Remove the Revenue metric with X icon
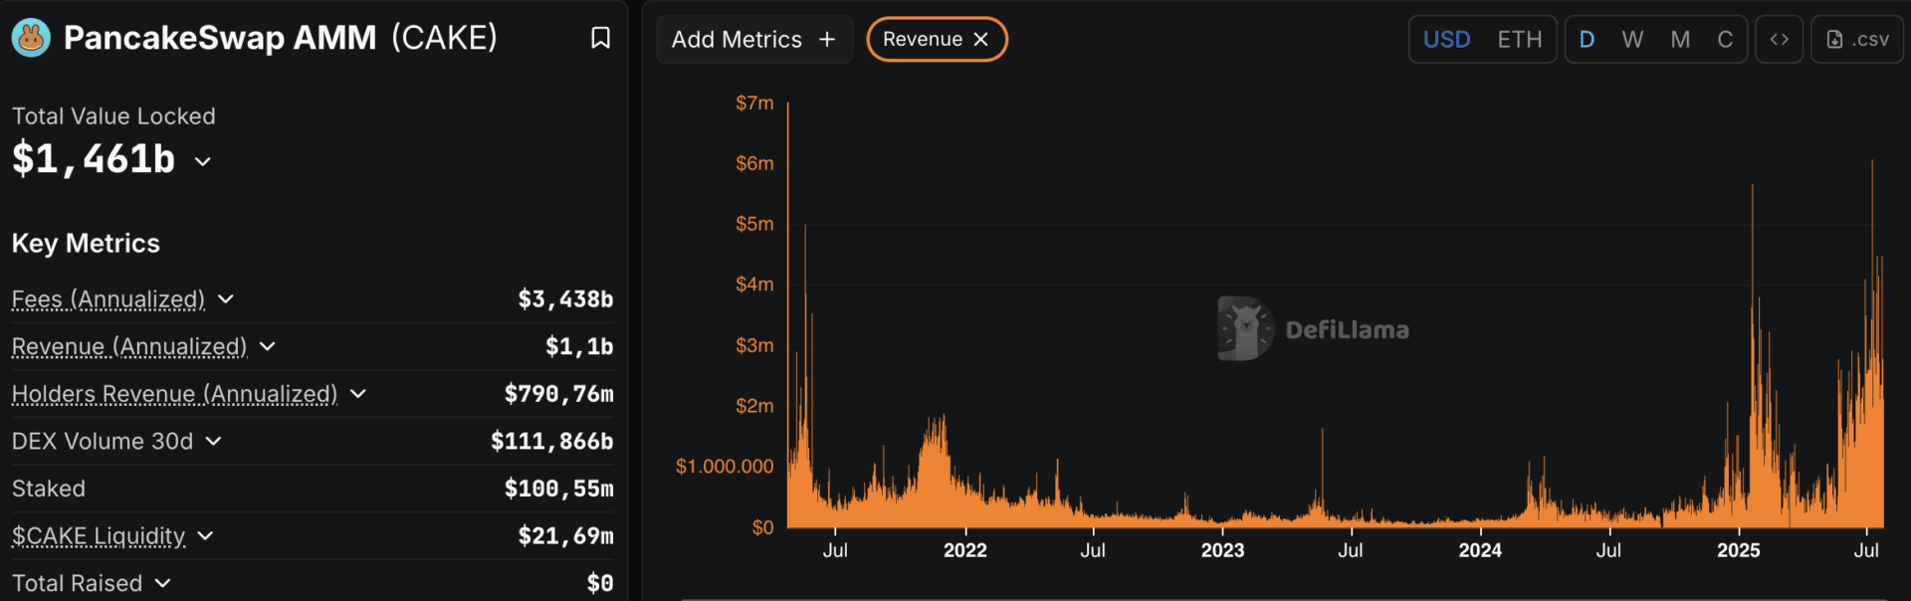 point(980,40)
